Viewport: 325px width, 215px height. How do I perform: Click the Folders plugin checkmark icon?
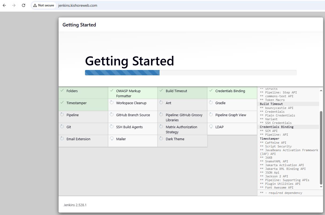pos(62,91)
